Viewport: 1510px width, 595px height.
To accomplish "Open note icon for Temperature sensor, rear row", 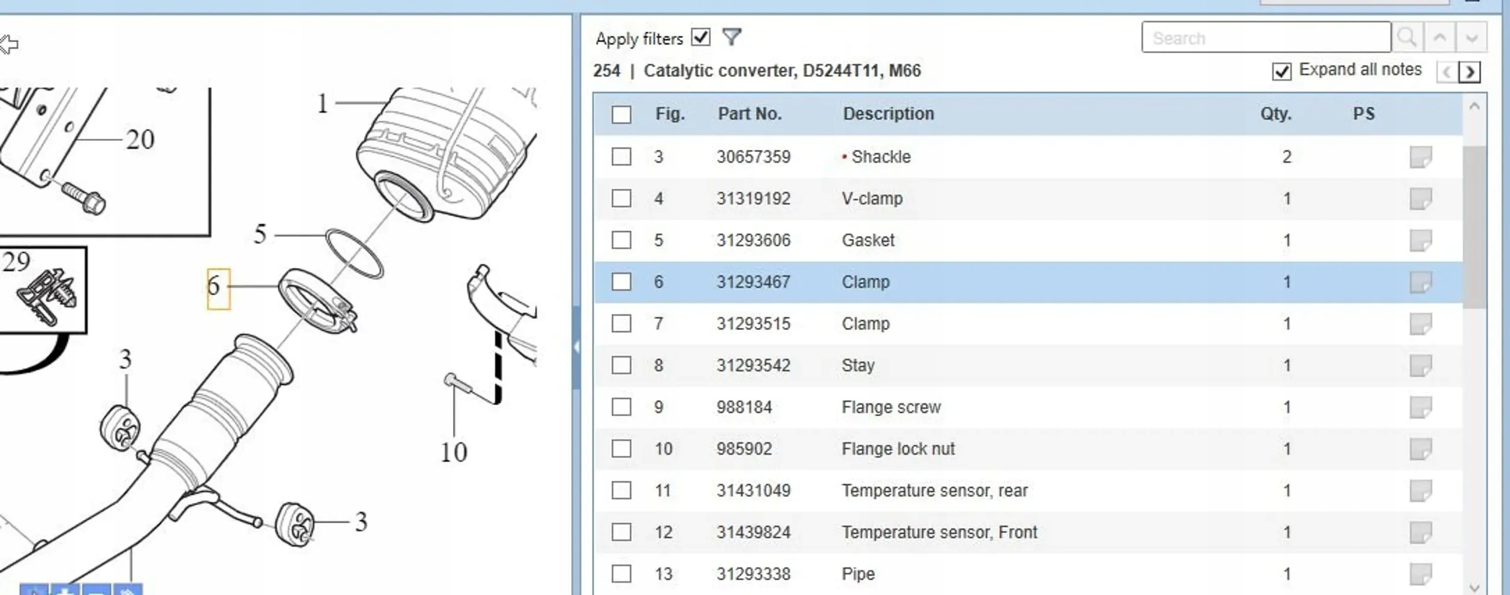I will [x=1421, y=490].
